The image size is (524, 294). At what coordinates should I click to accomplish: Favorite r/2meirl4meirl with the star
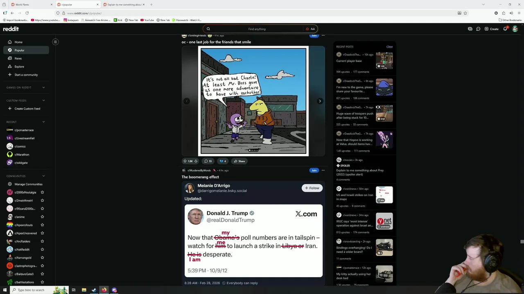[x=42, y=200]
